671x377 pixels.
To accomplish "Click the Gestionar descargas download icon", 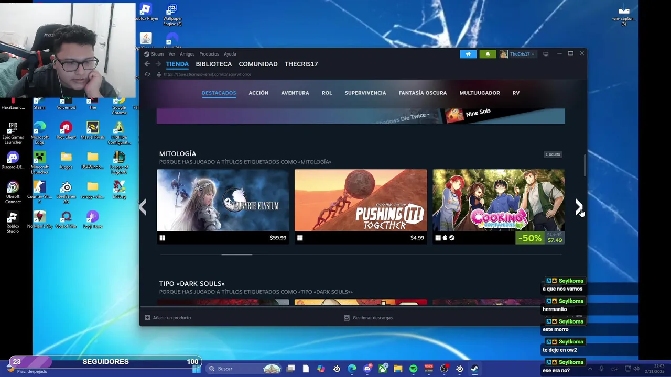I will pyautogui.click(x=347, y=318).
